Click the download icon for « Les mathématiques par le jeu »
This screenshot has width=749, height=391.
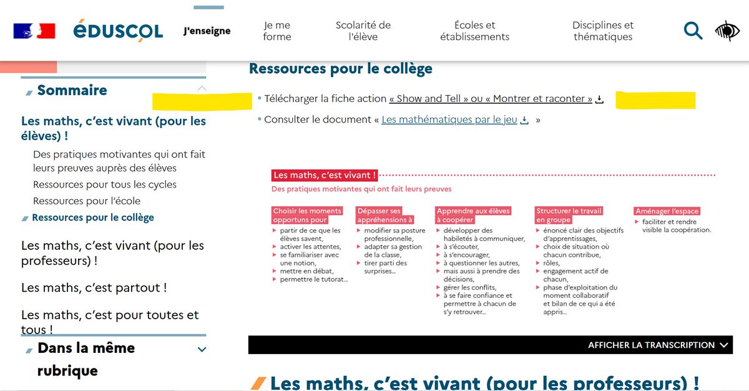[x=523, y=119]
